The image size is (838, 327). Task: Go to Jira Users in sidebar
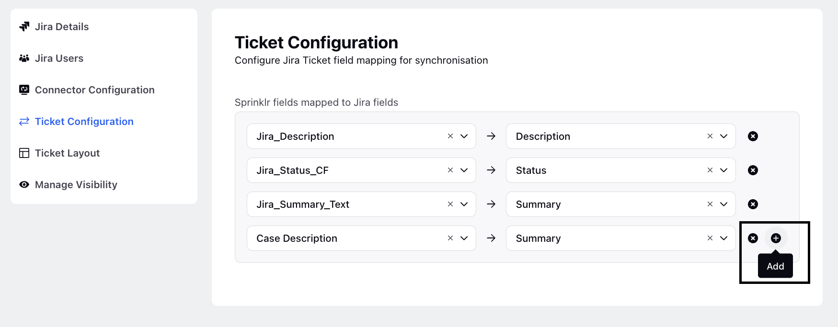(x=51, y=58)
